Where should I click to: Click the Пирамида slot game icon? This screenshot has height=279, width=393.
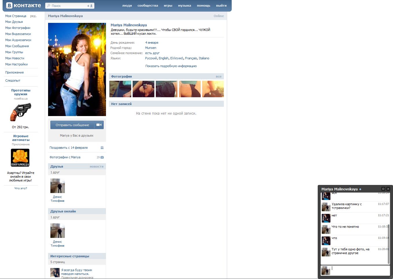20,157
